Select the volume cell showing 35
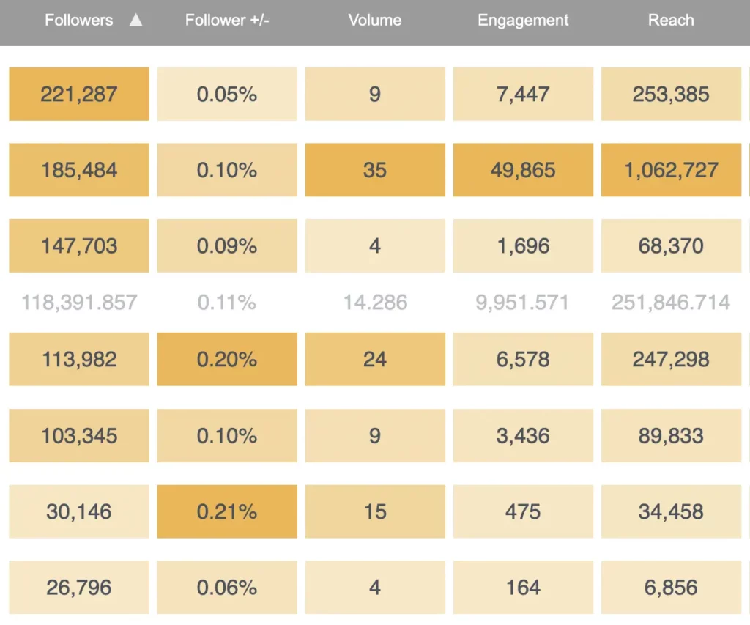Viewport: 750px width, 625px height. pos(375,170)
